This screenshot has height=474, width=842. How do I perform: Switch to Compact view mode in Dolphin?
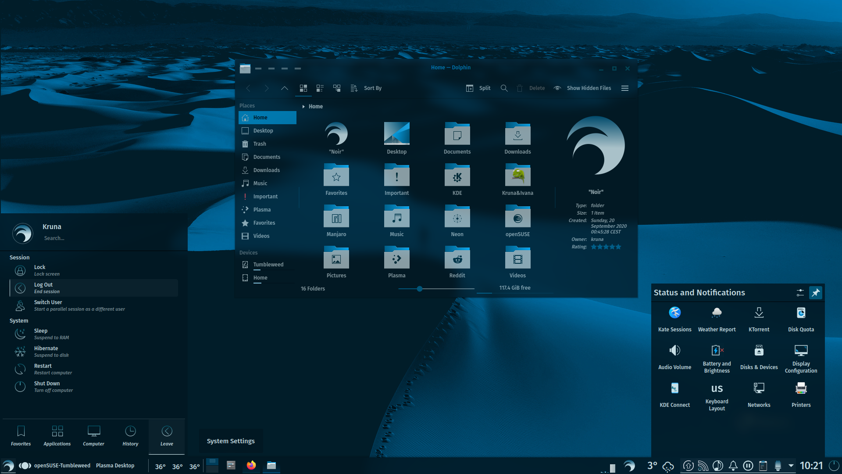pos(320,88)
